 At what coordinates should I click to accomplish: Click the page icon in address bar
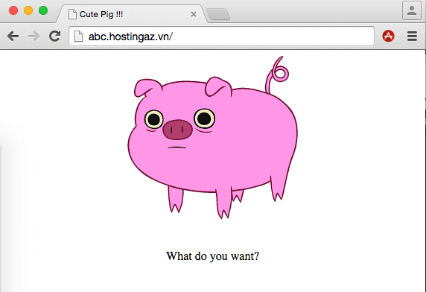[x=78, y=36]
